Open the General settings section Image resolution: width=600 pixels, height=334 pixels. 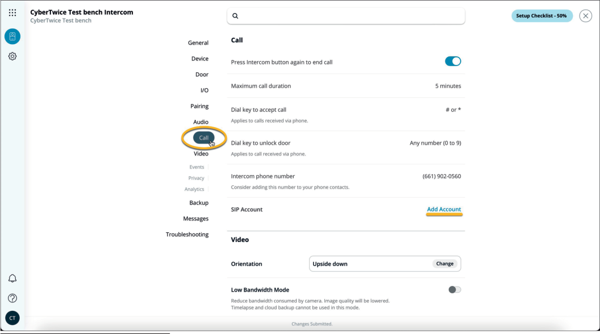click(198, 42)
